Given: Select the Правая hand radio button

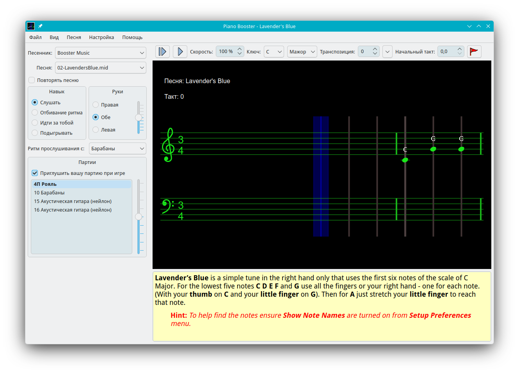Looking at the screenshot, I should 96,105.
